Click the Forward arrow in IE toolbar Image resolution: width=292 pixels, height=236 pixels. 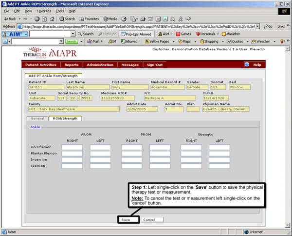(25, 19)
